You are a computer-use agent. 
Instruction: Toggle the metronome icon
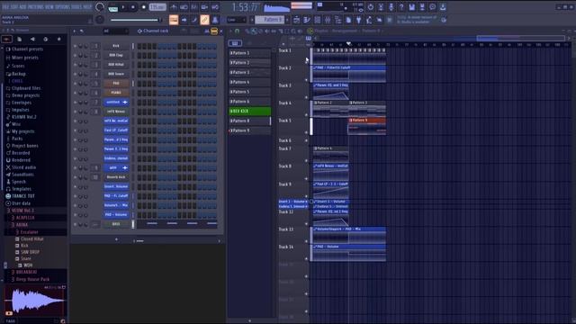(x=174, y=7)
